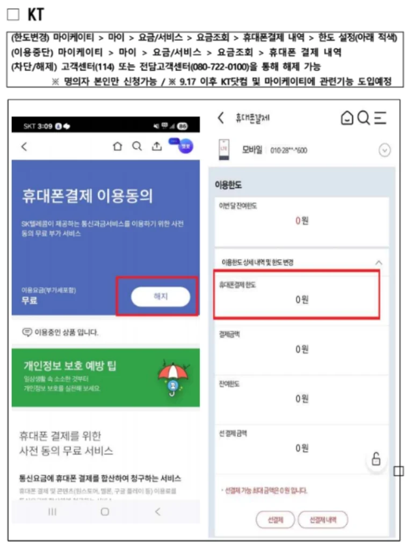Tap the share upload icon
The image size is (412, 550).
pos(157,146)
